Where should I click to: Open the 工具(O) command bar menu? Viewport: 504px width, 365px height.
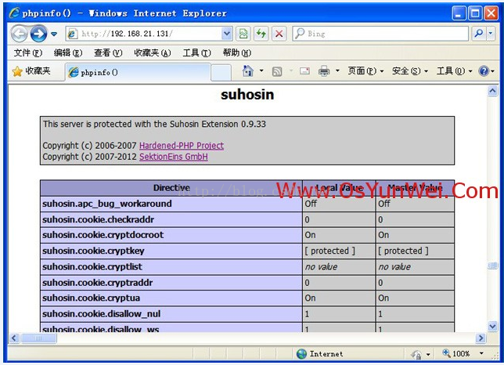click(454, 70)
